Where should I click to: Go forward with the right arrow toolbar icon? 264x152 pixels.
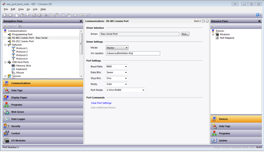click(x=10, y=15)
